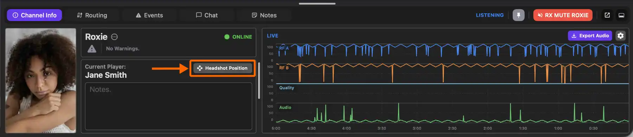
Task: Click the ONLINE status indicator
Action: tap(238, 37)
